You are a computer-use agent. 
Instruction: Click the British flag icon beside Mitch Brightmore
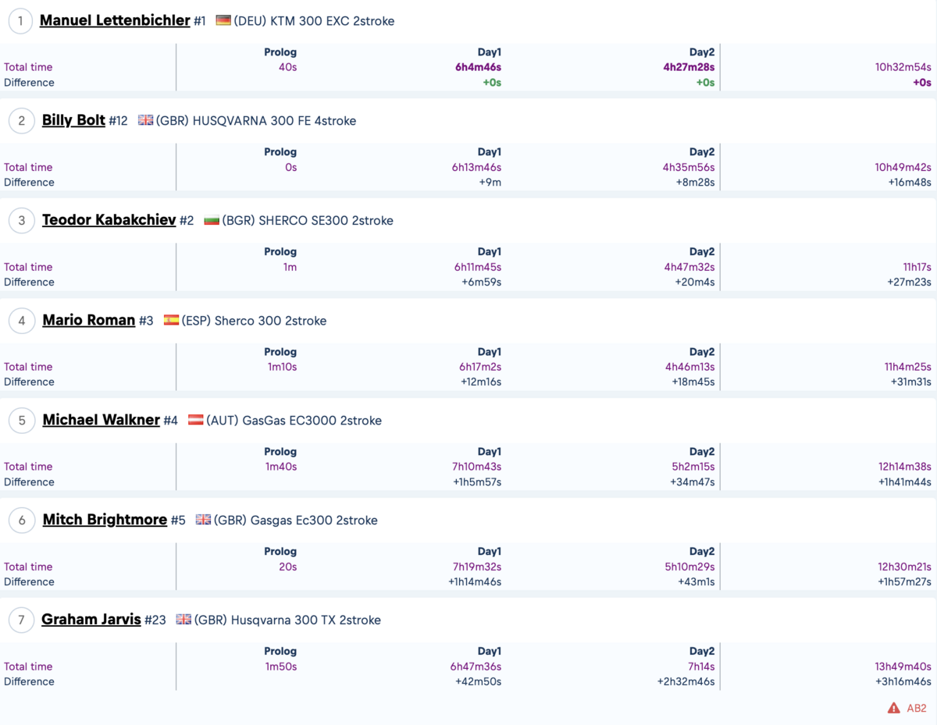point(203,520)
